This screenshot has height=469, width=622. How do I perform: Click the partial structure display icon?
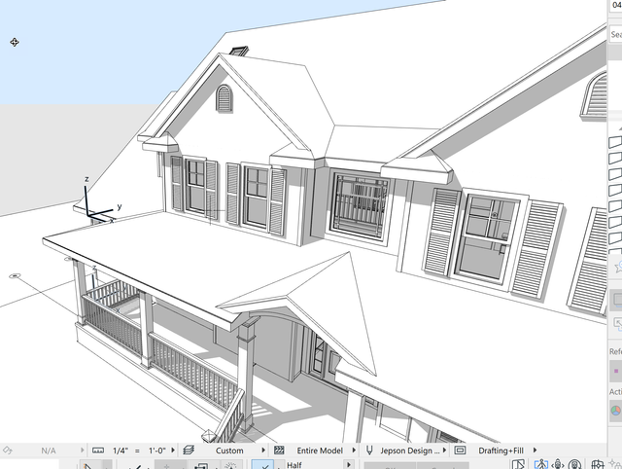pos(279,451)
